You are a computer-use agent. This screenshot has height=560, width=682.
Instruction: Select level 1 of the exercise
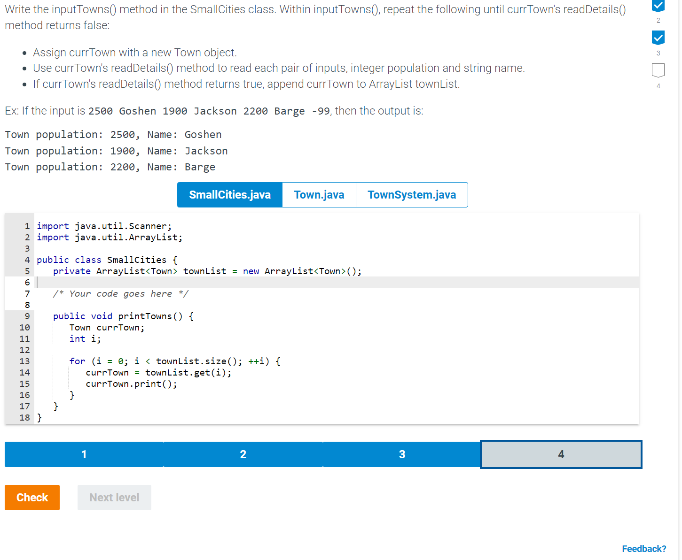pyautogui.click(x=84, y=454)
